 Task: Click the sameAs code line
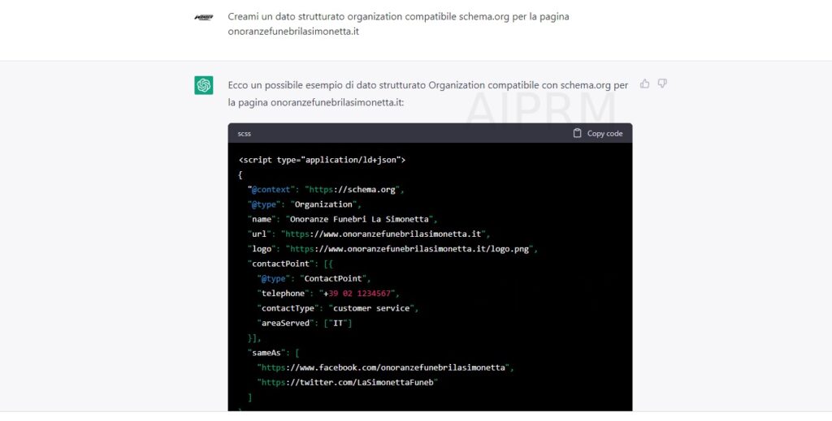pos(273,353)
